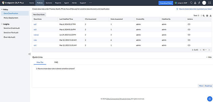The image size is (213, 102).
Task: Go to next table page
Action: click(x=209, y=50)
